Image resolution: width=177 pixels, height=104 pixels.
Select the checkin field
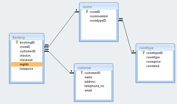27,56
